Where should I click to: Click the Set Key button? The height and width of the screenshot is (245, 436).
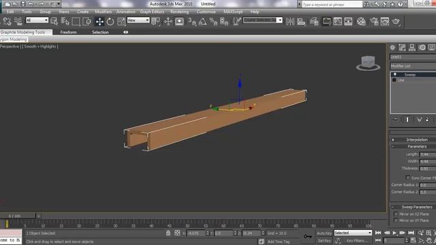(x=324, y=240)
